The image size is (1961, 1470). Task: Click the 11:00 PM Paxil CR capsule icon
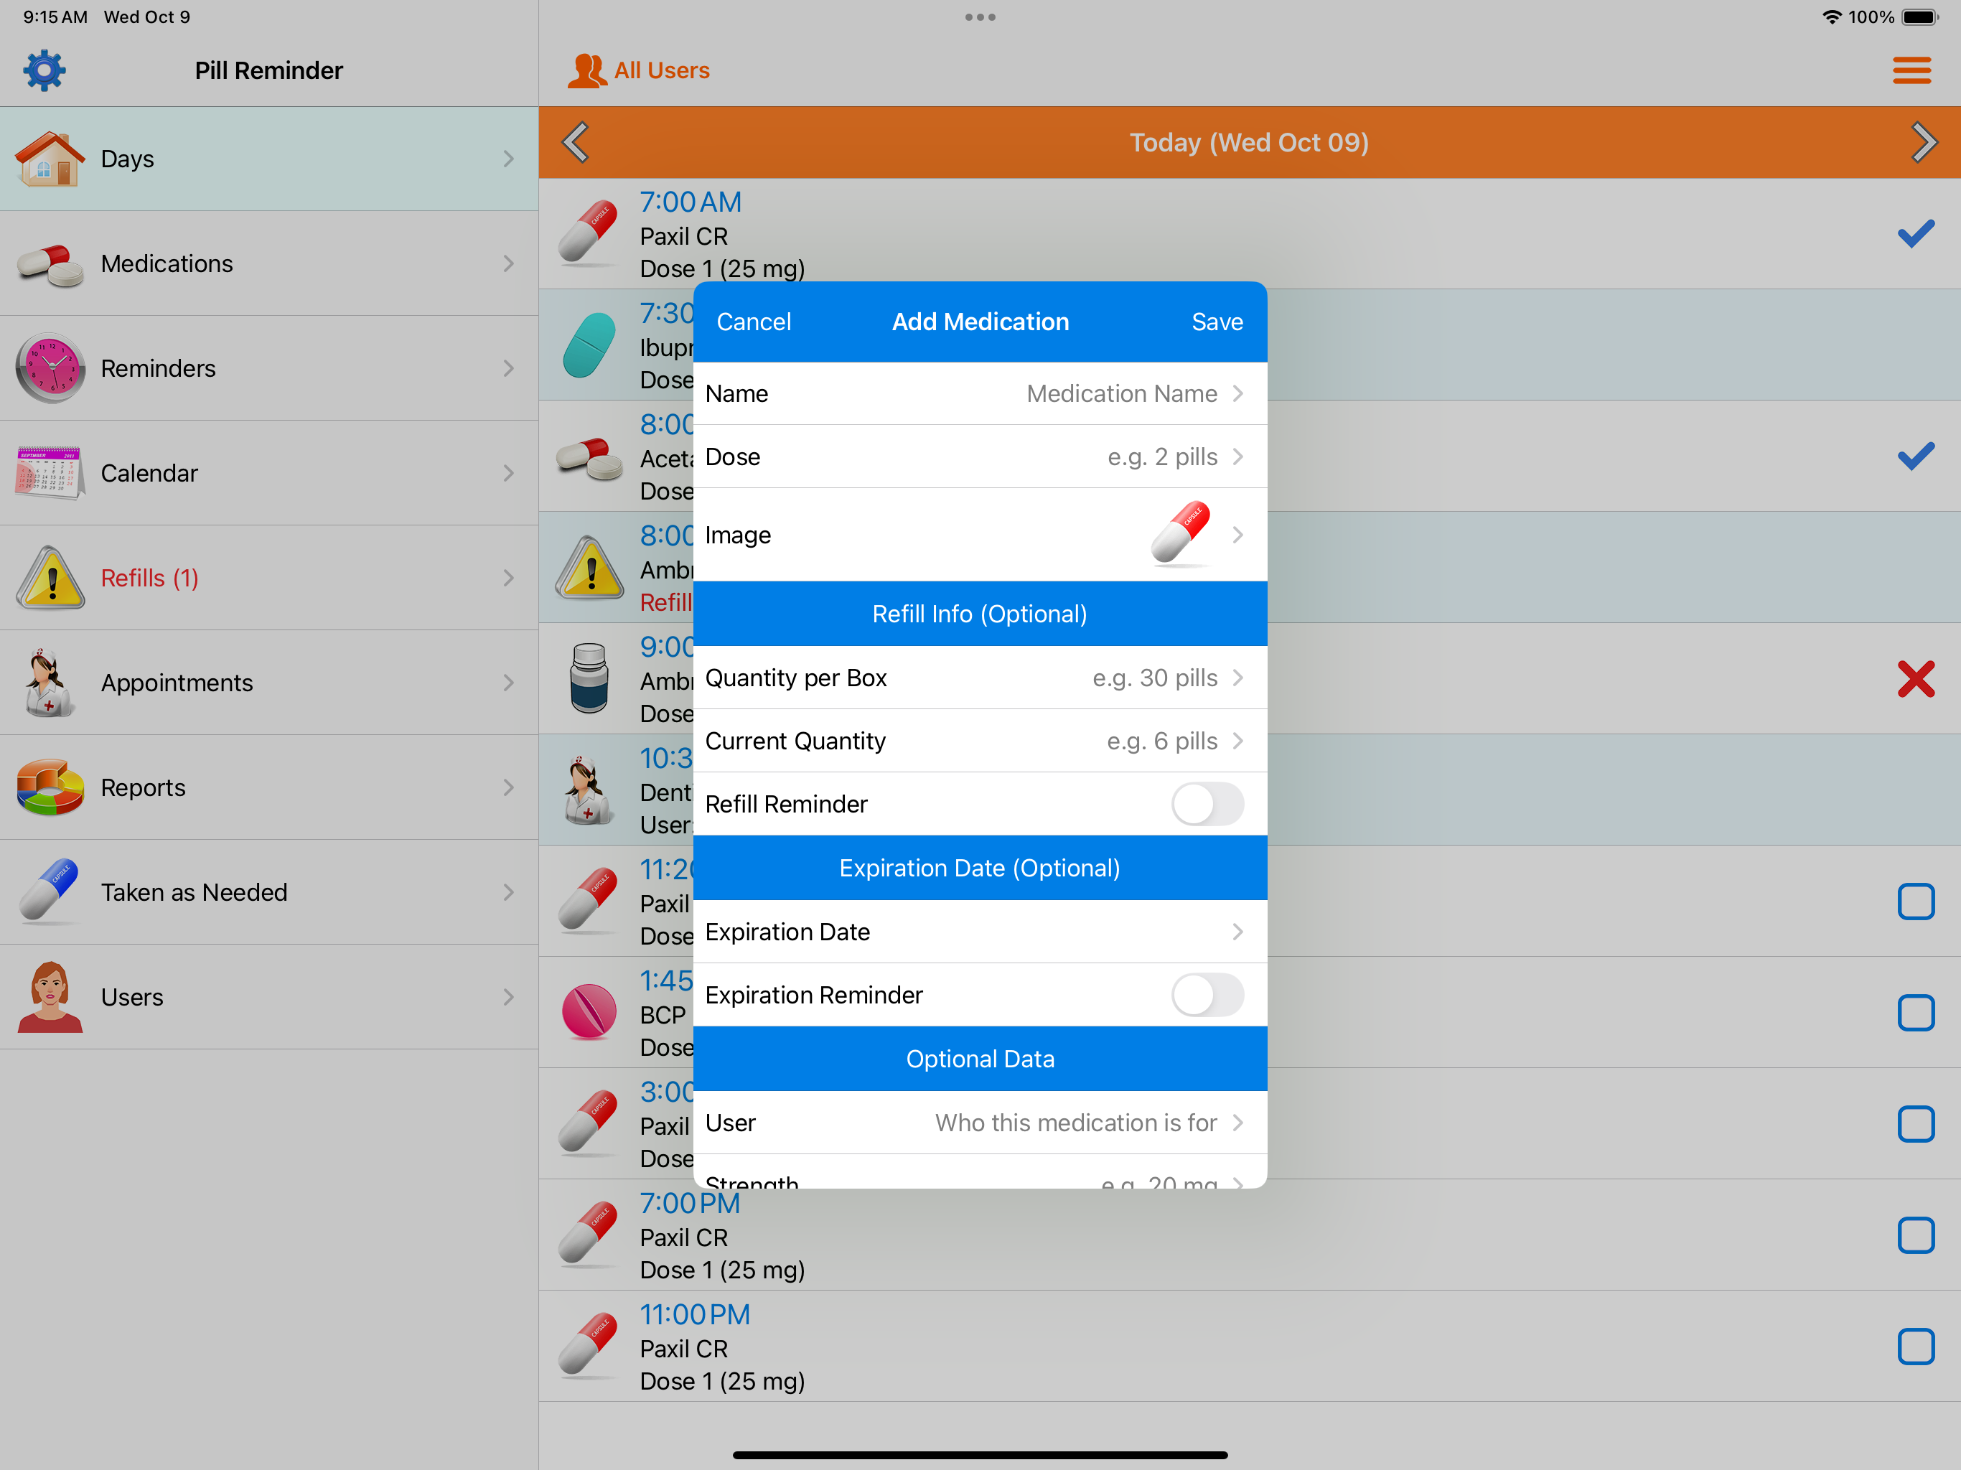click(588, 1346)
